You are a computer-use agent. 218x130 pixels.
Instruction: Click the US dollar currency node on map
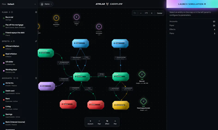pos(77,17)
